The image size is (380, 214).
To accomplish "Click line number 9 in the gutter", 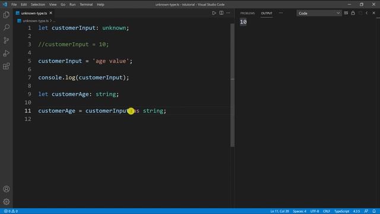I will (29, 94).
